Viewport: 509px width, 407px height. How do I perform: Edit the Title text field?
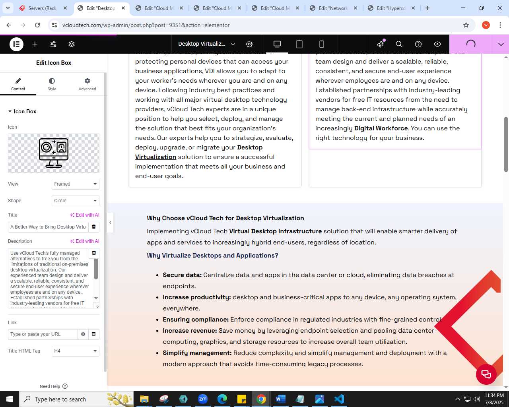[48, 227]
